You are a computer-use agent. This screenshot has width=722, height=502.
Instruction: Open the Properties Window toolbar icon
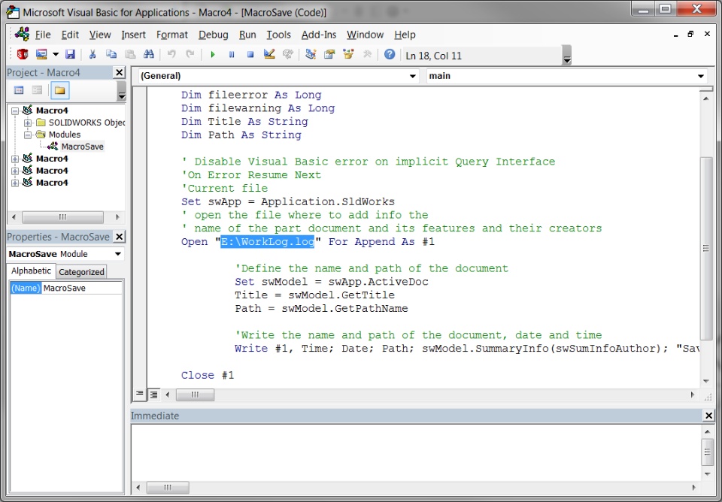point(329,54)
